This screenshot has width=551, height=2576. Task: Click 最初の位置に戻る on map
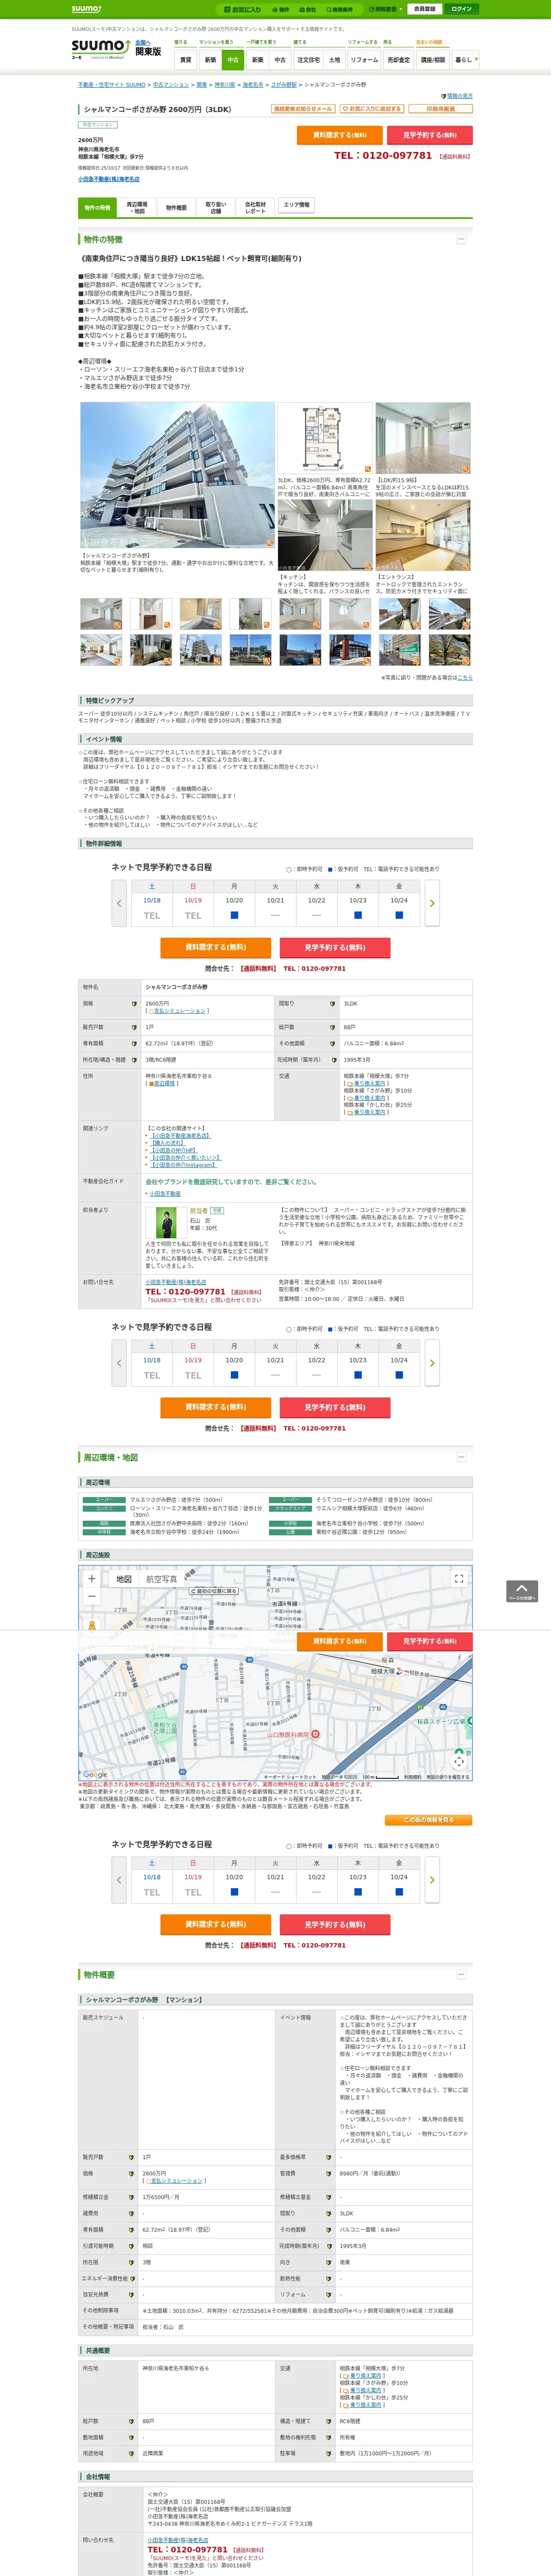pyautogui.click(x=215, y=1591)
